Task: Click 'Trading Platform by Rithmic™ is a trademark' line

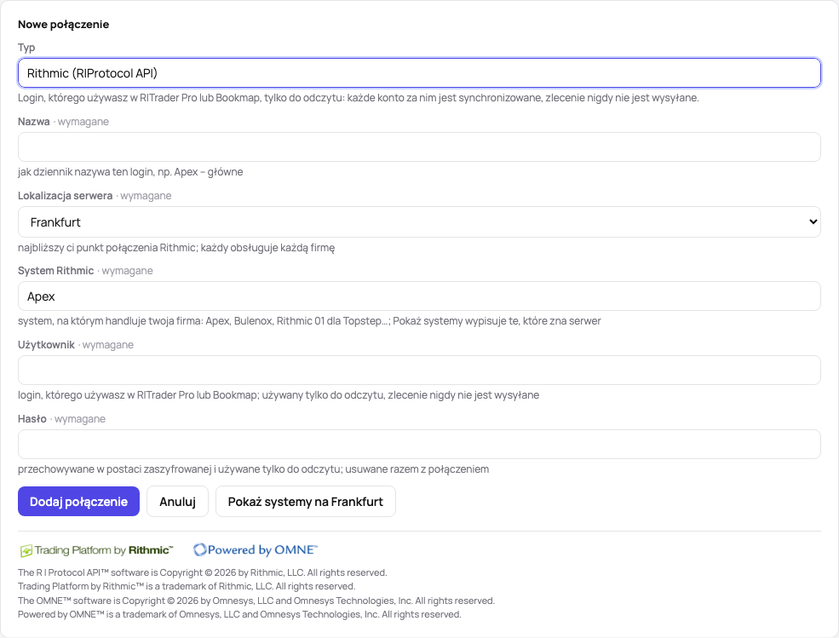Action: [187, 586]
